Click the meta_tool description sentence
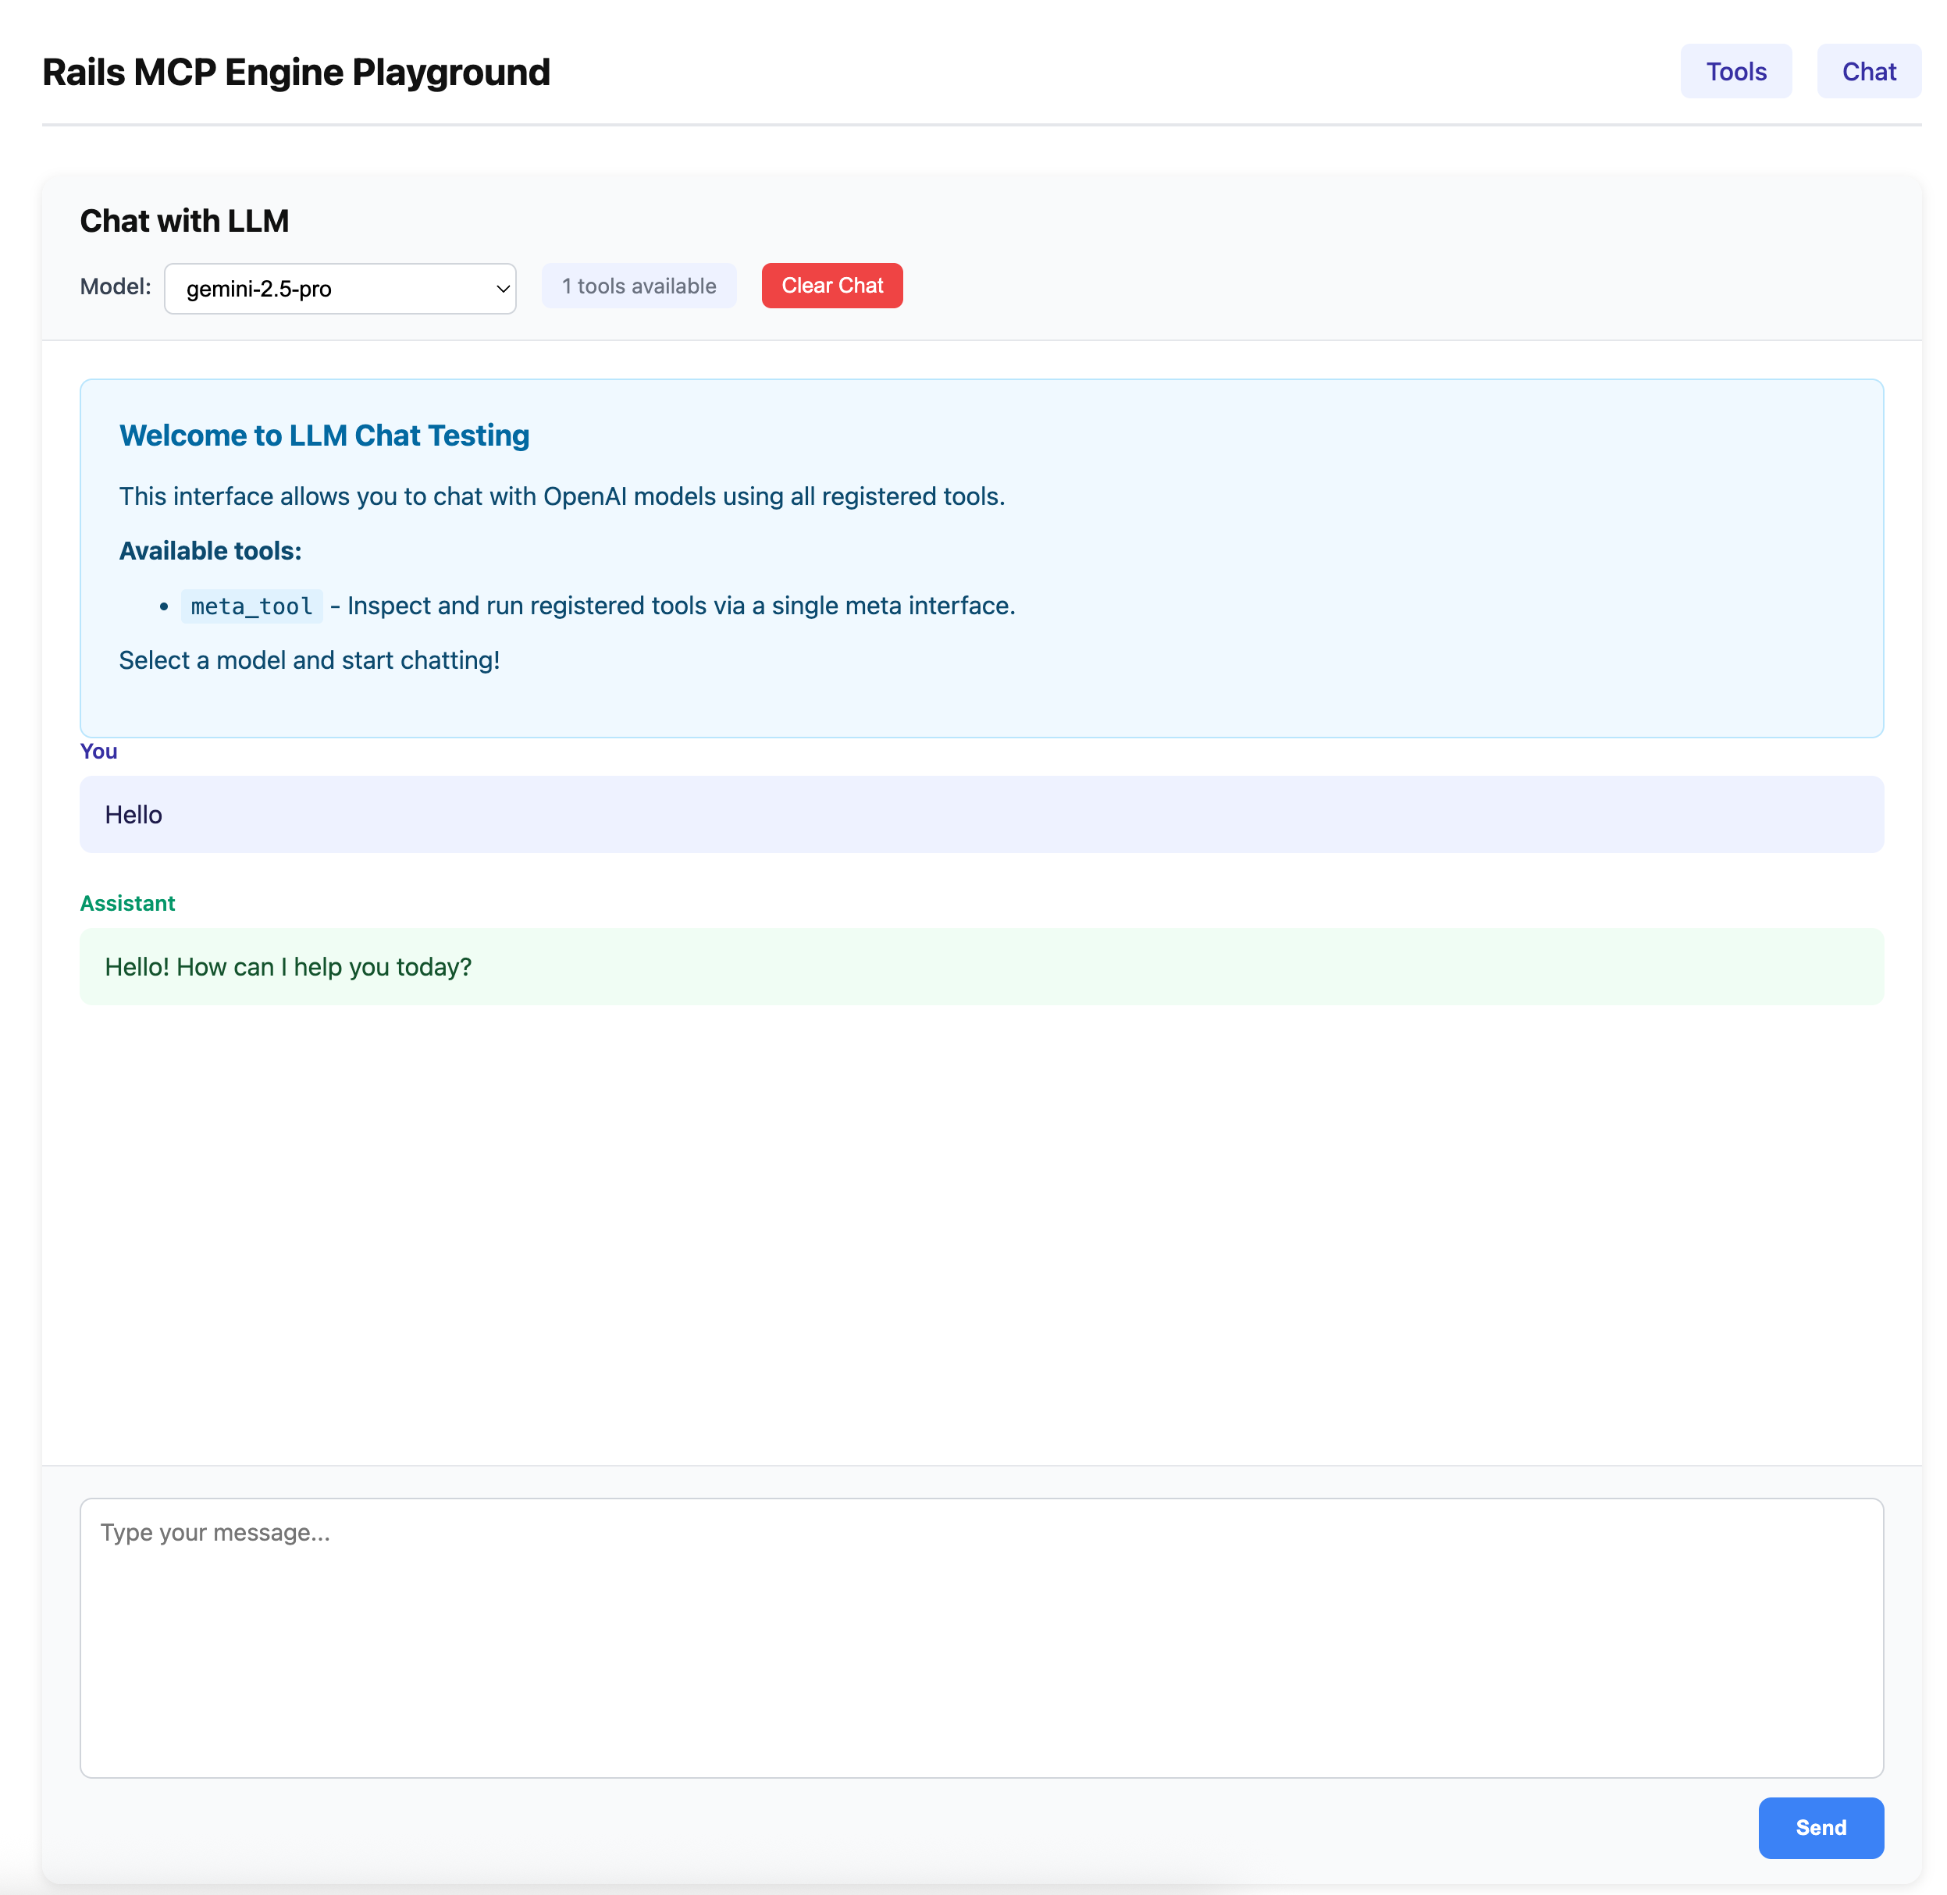 680,606
